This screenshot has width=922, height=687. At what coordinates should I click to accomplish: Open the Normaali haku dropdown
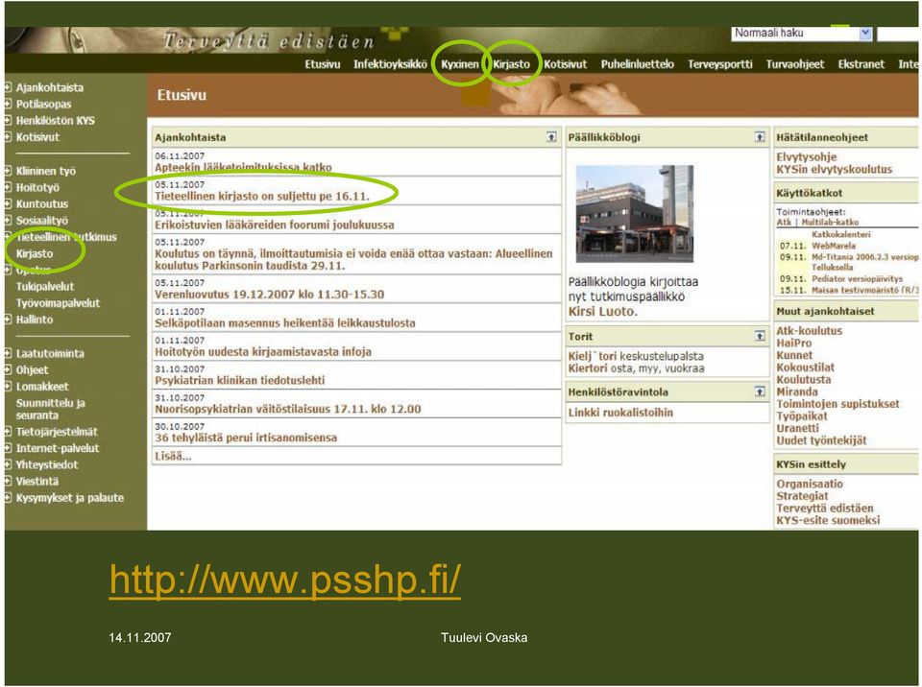point(865,33)
